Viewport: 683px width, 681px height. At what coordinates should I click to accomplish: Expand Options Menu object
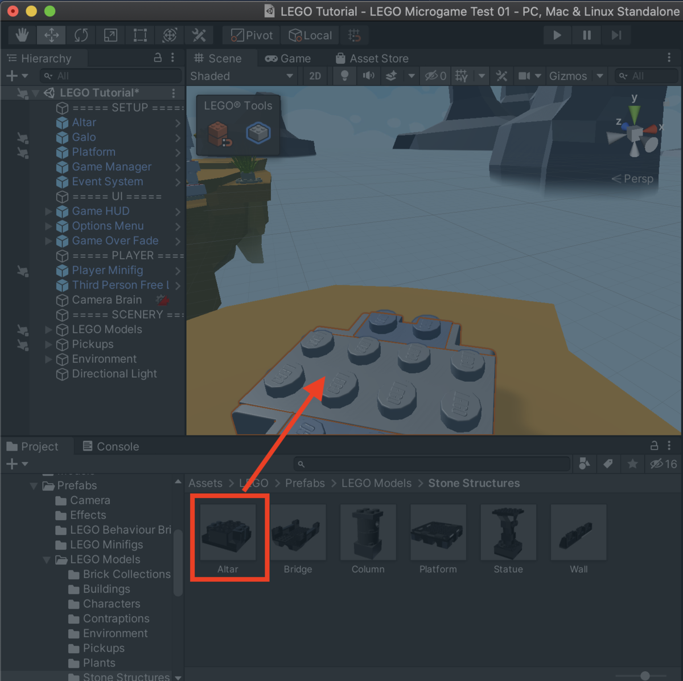point(48,226)
